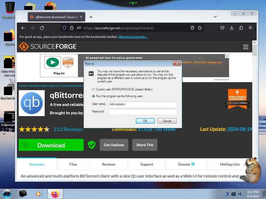The image size is (266, 199).
Task: Click Share This button
Action: [145, 145]
